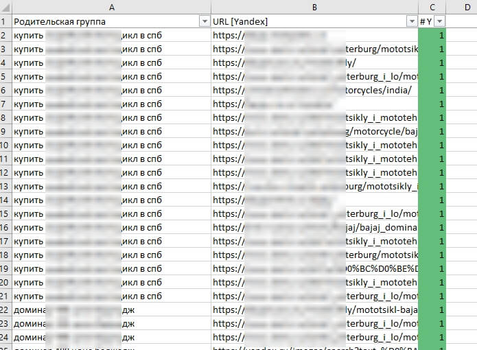Screen dimensions: 477x350
Task: Select cell with header Родительская группа
Action: (x=111, y=21)
